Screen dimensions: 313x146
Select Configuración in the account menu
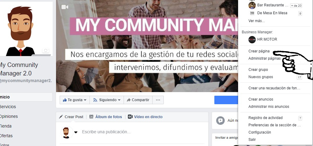(259, 132)
